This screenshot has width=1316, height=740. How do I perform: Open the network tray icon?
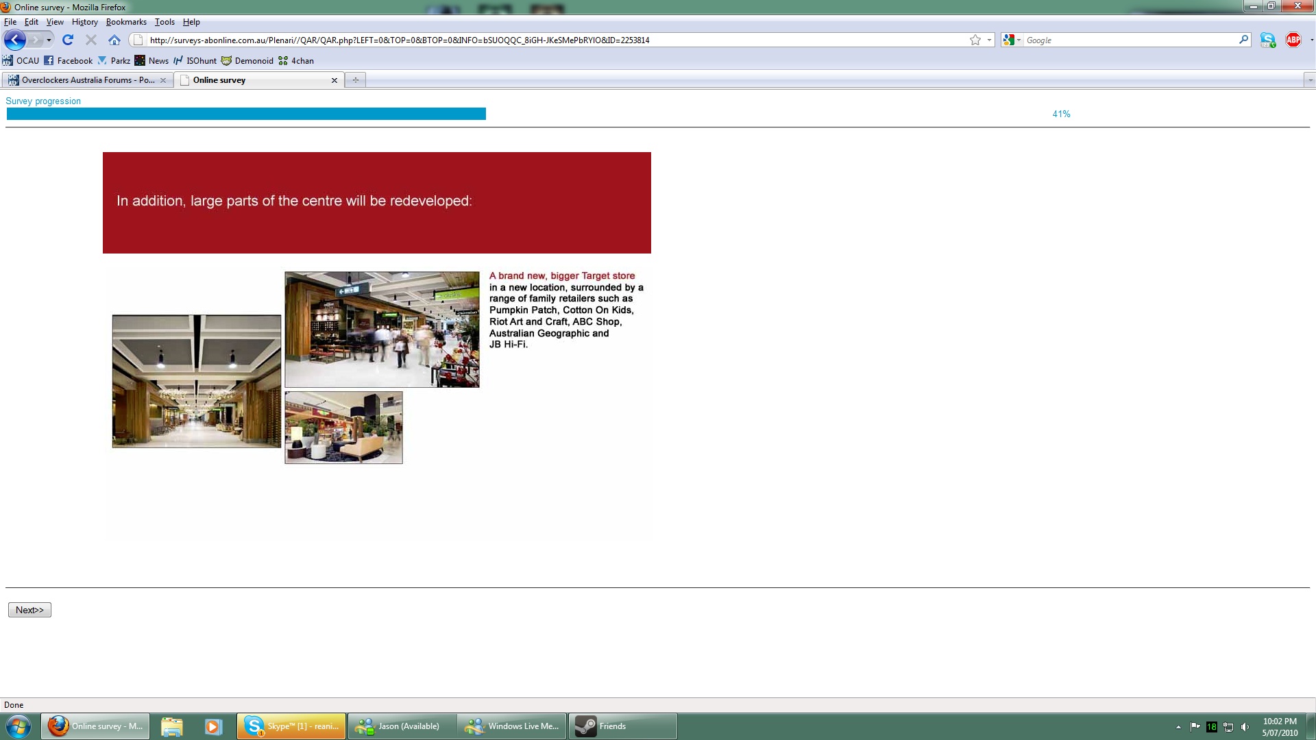coord(1228,727)
